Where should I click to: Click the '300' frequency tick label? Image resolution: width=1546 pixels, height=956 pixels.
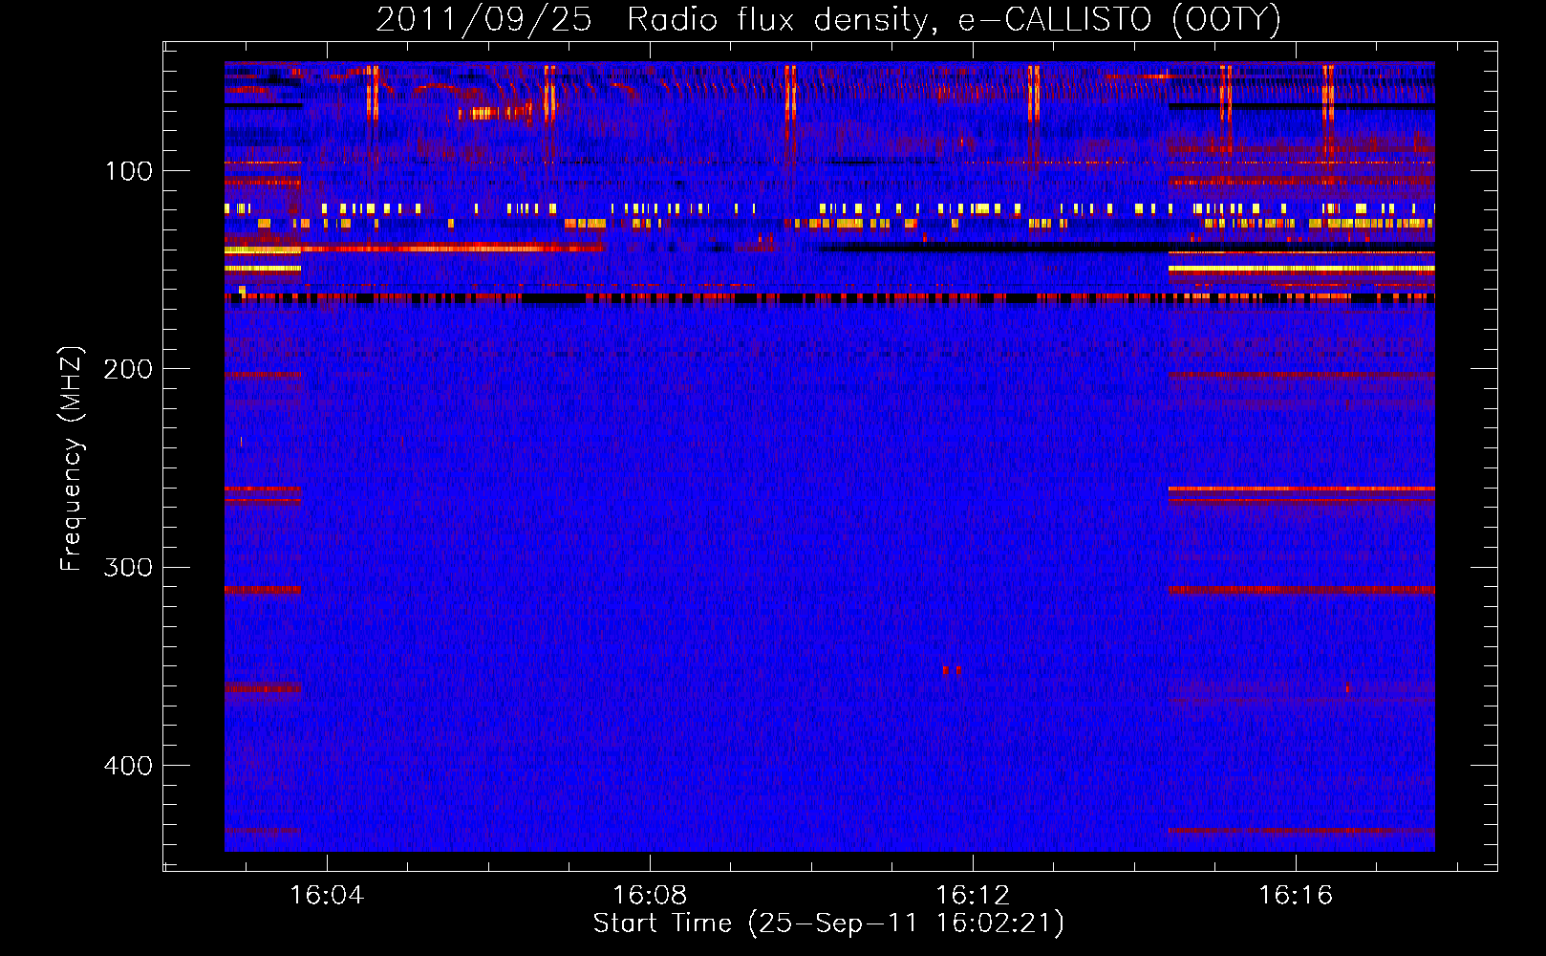[129, 568]
